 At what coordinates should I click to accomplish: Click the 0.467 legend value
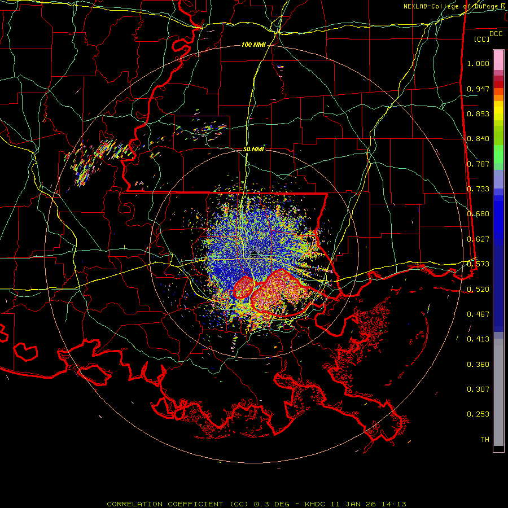coord(478,314)
